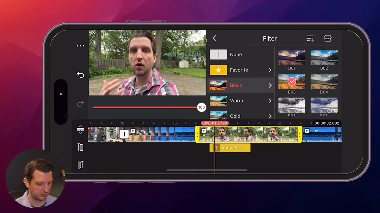The image size is (380, 213).
Task: Tap the timeline expand icon with double arrows
Action: pos(80,129)
